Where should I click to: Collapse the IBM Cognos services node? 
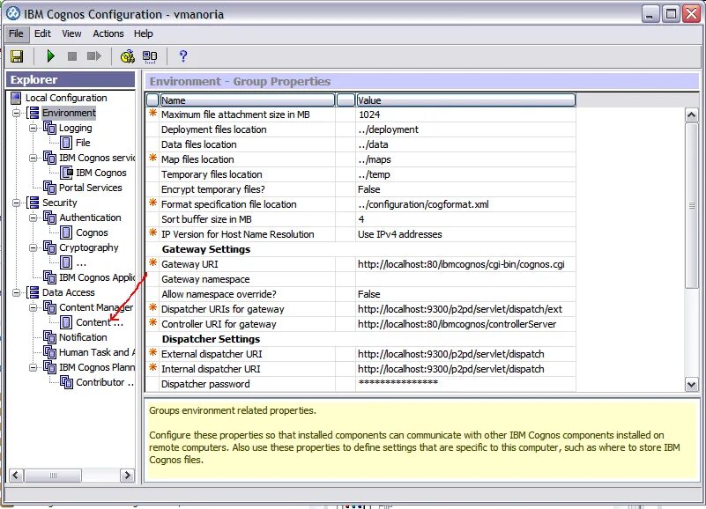coord(33,158)
